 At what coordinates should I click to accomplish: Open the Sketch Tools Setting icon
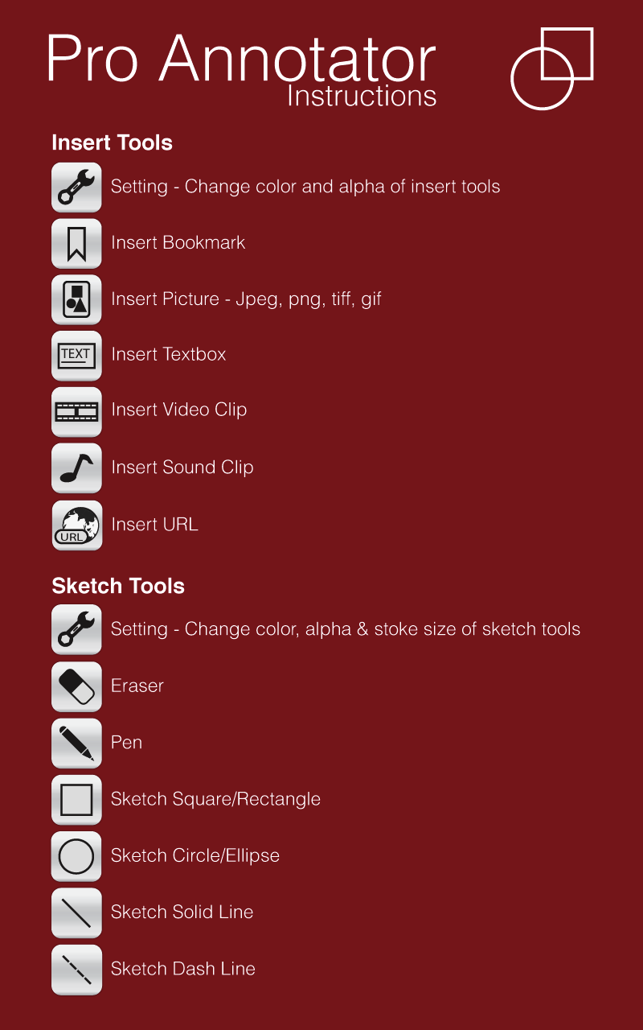pos(76,629)
